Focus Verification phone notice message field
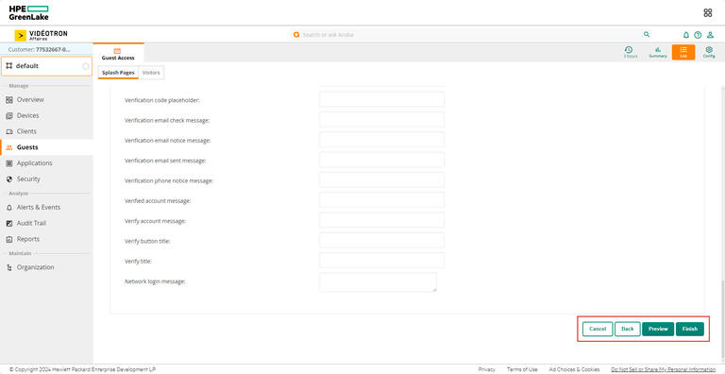The image size is (725, 374). [381, 180]
